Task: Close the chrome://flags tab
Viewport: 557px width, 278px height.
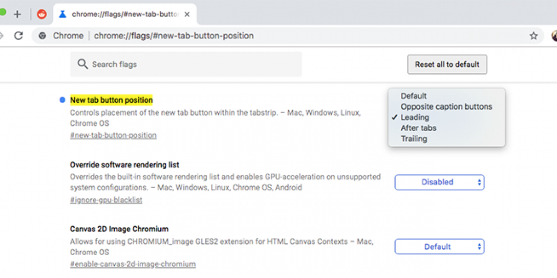Action: coord(187,14)
